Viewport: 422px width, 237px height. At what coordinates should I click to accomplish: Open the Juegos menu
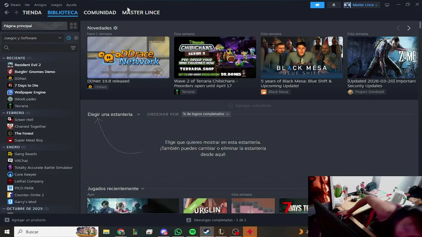point(56,5)
